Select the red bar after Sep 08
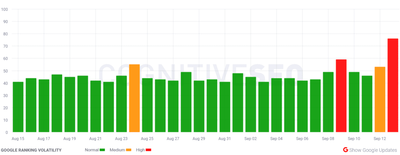Image resolution: width=400 pixels, height=155 pixels. (341, 96)
